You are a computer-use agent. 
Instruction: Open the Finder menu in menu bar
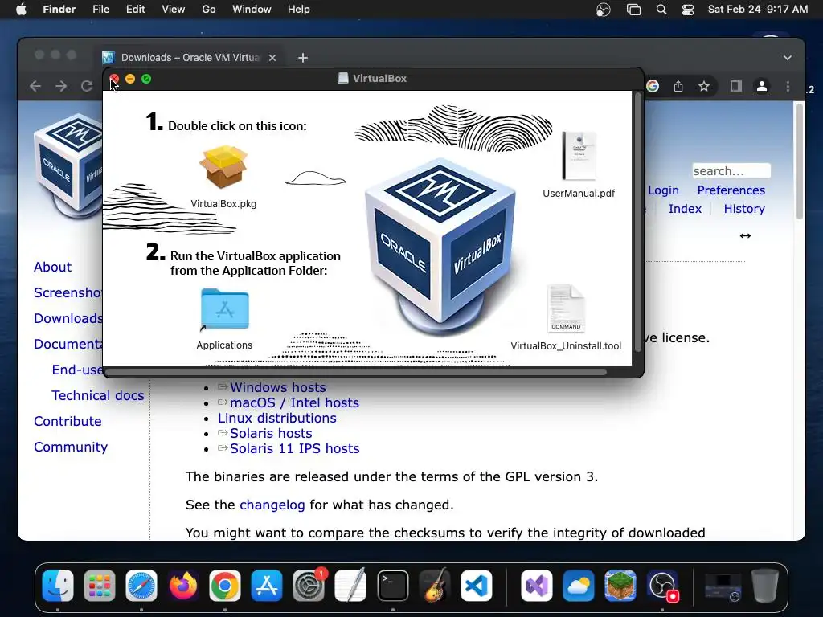coord(59,10)
